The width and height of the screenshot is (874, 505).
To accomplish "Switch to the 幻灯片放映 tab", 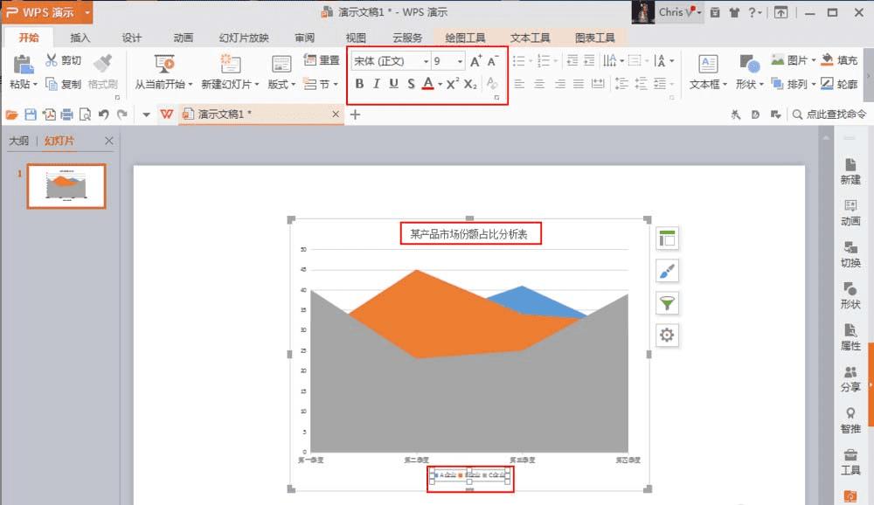I will pyautogui.click(x=244, y=38).
